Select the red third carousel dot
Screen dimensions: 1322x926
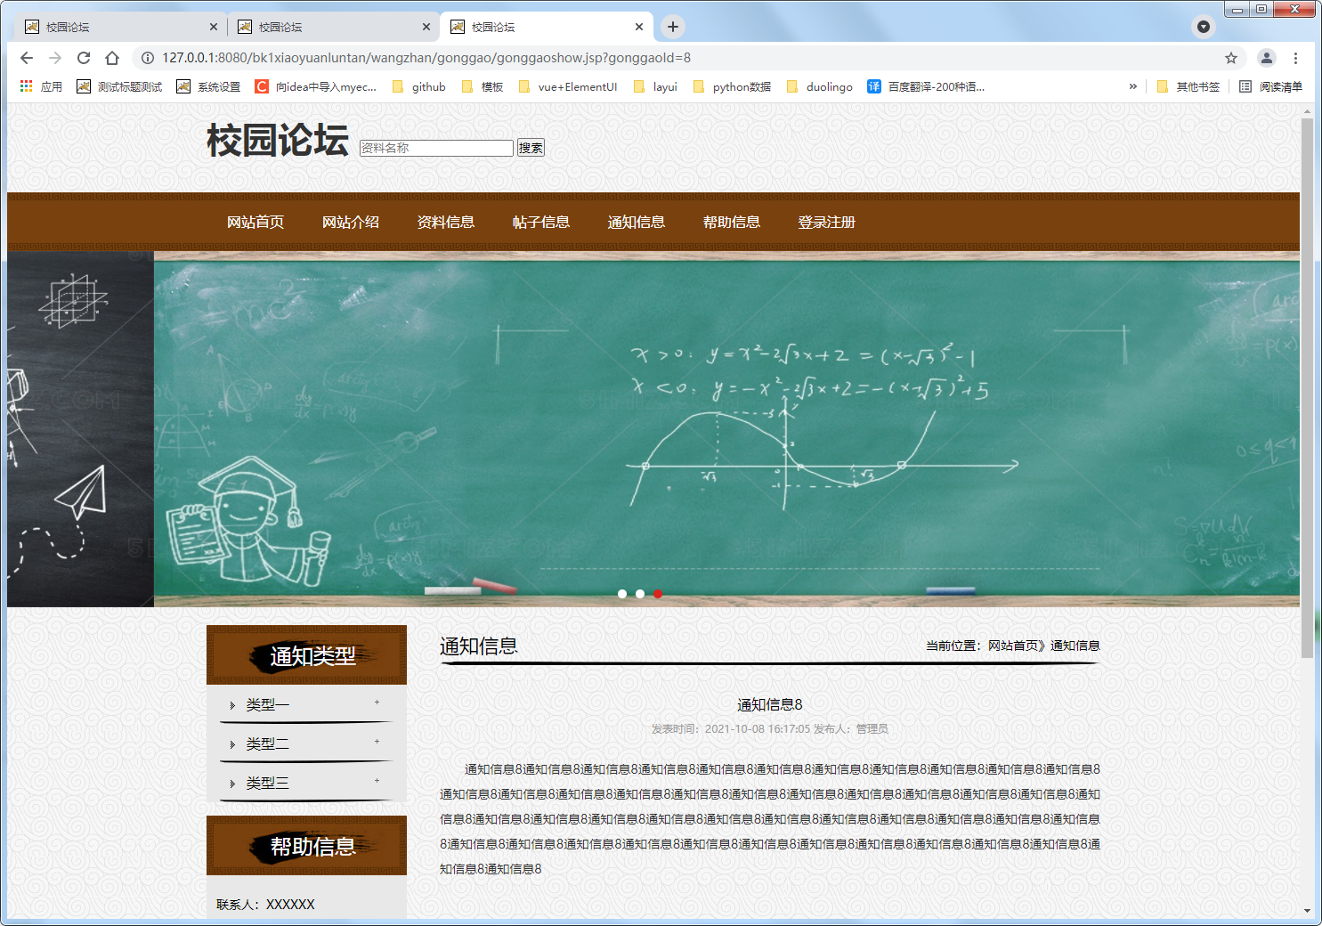pos(658,594)
